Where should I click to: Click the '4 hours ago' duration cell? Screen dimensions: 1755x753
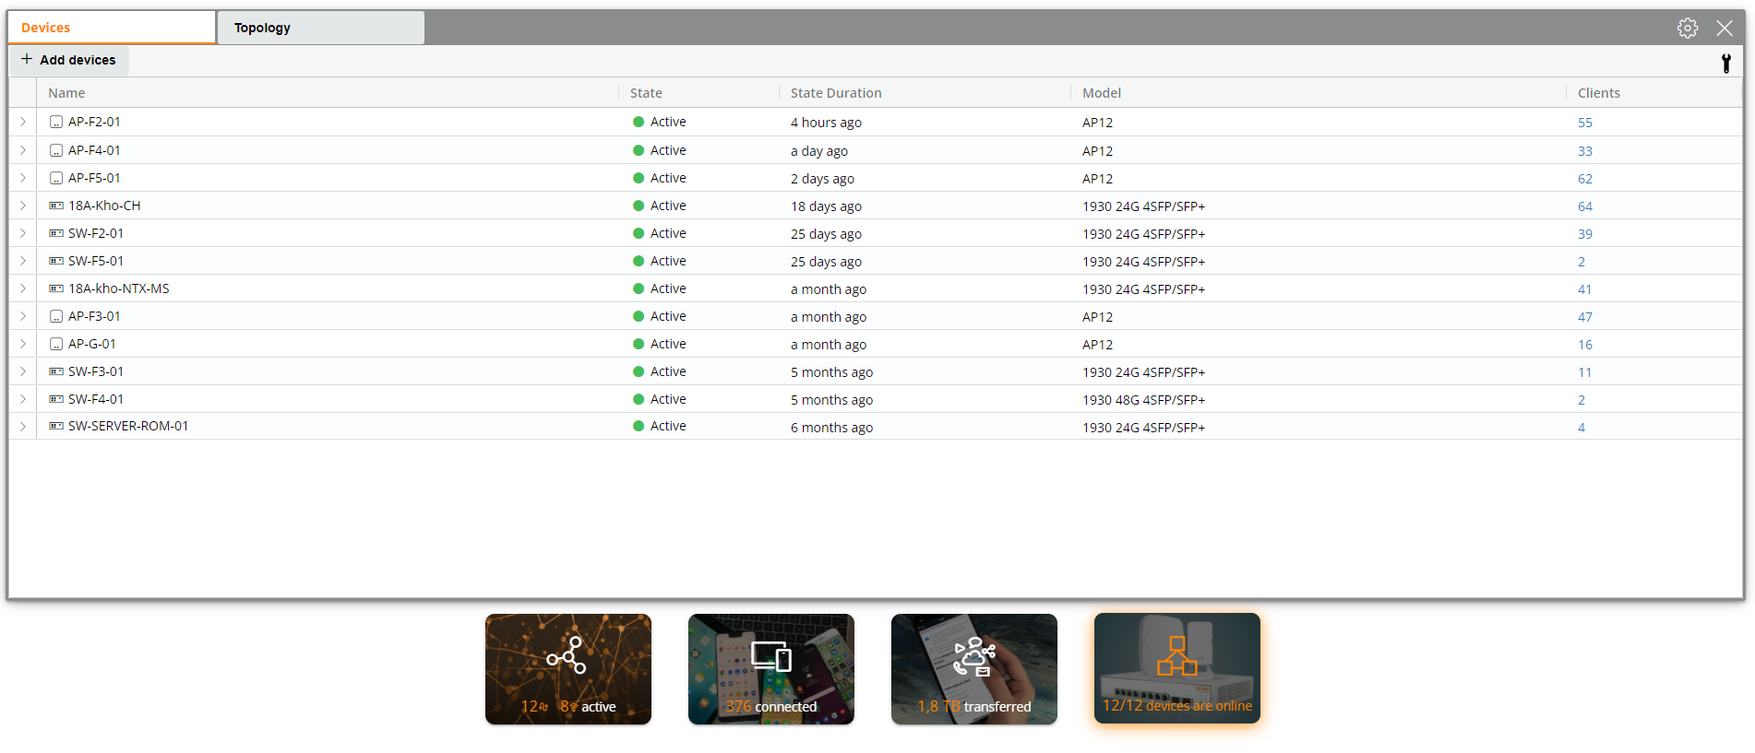(x=826, y=123)
